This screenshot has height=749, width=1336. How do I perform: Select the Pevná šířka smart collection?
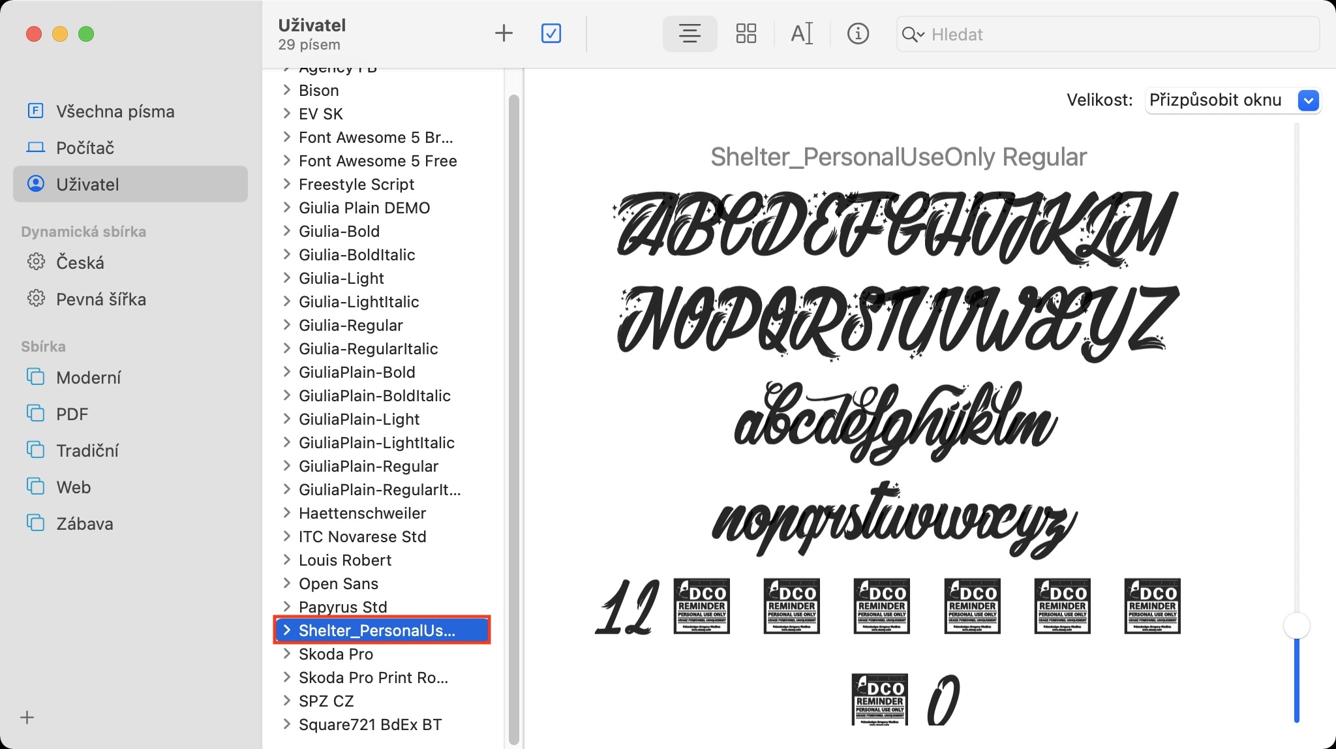[x=100, y=299]
